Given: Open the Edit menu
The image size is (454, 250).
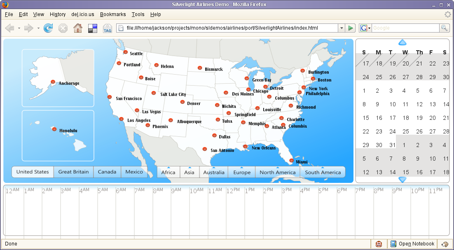Looking at the screenshot, I should coord(23,14).
